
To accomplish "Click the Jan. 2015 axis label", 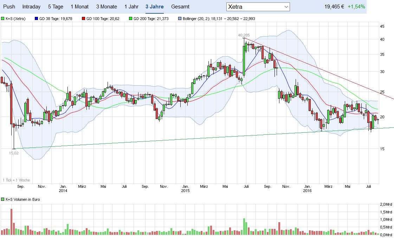I will [x=186, y=189].
